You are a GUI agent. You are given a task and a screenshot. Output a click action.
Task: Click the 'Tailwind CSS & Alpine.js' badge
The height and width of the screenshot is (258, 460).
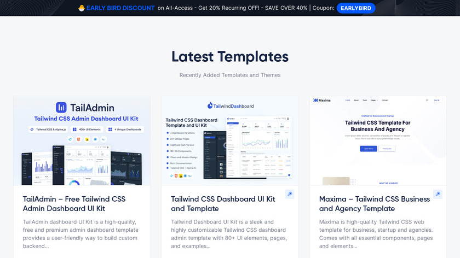(48, 130)
